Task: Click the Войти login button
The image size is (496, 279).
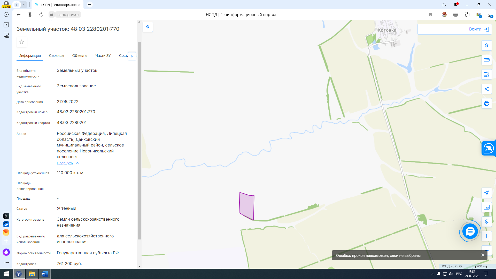Action: click(479, 29)
